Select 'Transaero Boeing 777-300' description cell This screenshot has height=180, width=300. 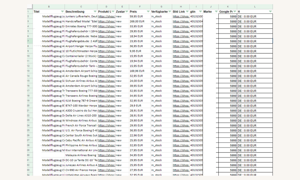point(81,91)
